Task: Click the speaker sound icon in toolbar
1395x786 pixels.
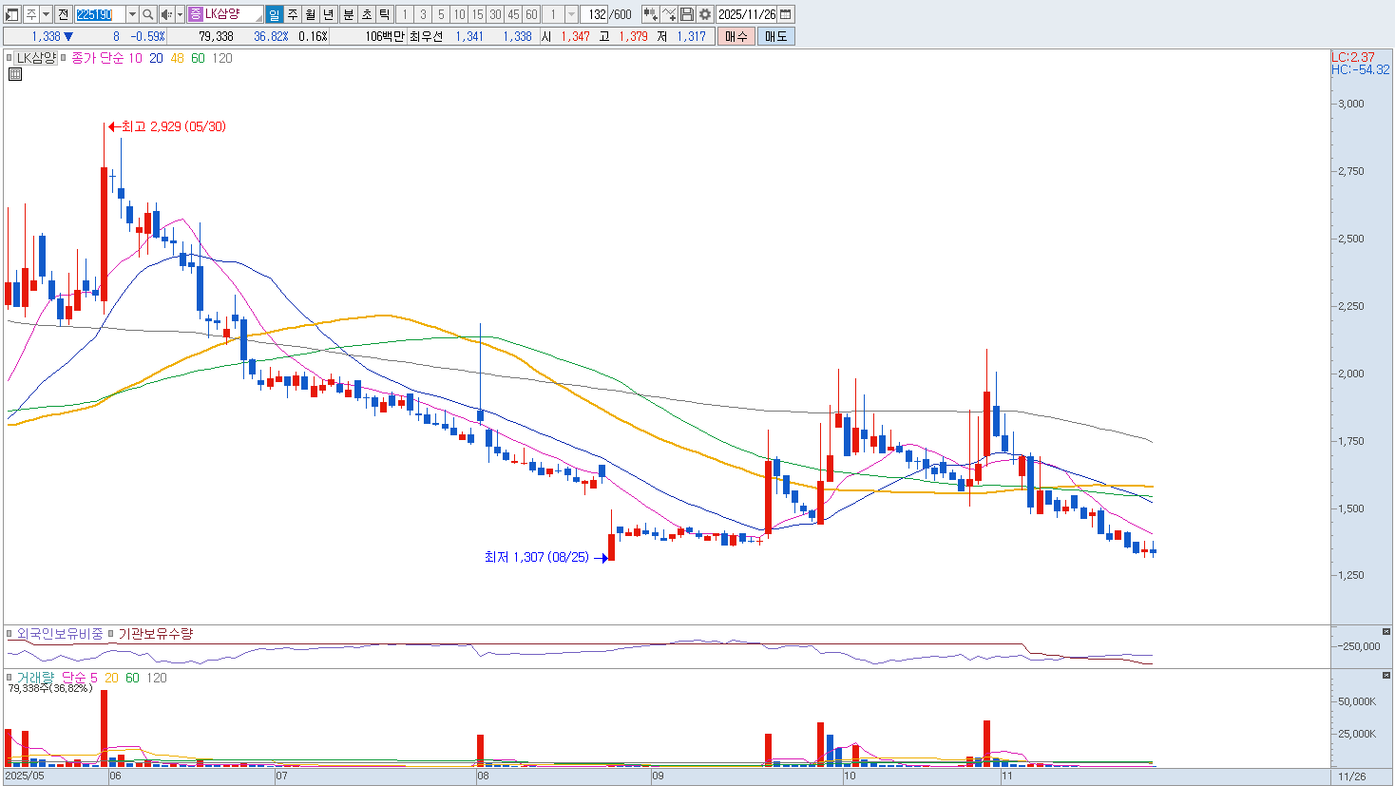Action: tap(166, 14)
